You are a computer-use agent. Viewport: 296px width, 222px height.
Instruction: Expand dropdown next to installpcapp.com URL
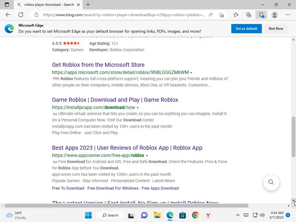coord(138,108)
